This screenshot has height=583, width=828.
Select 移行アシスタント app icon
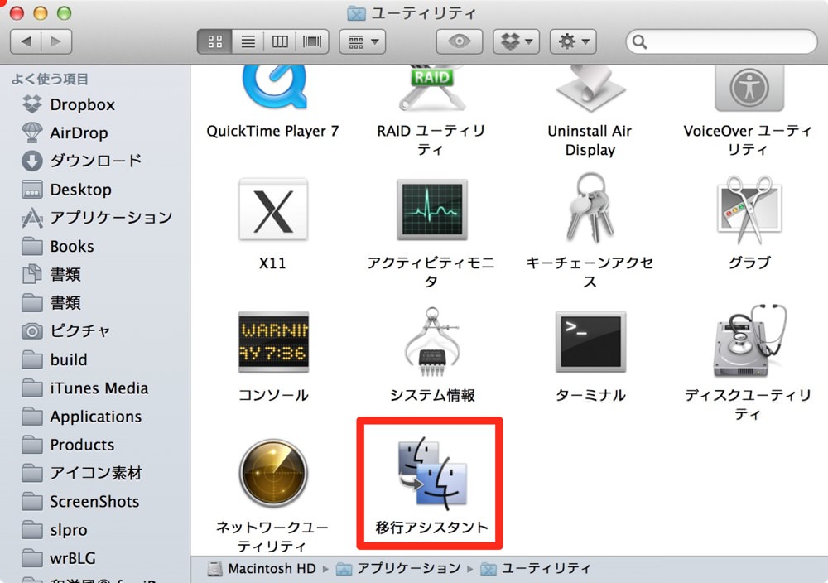(x=432, y=473)
